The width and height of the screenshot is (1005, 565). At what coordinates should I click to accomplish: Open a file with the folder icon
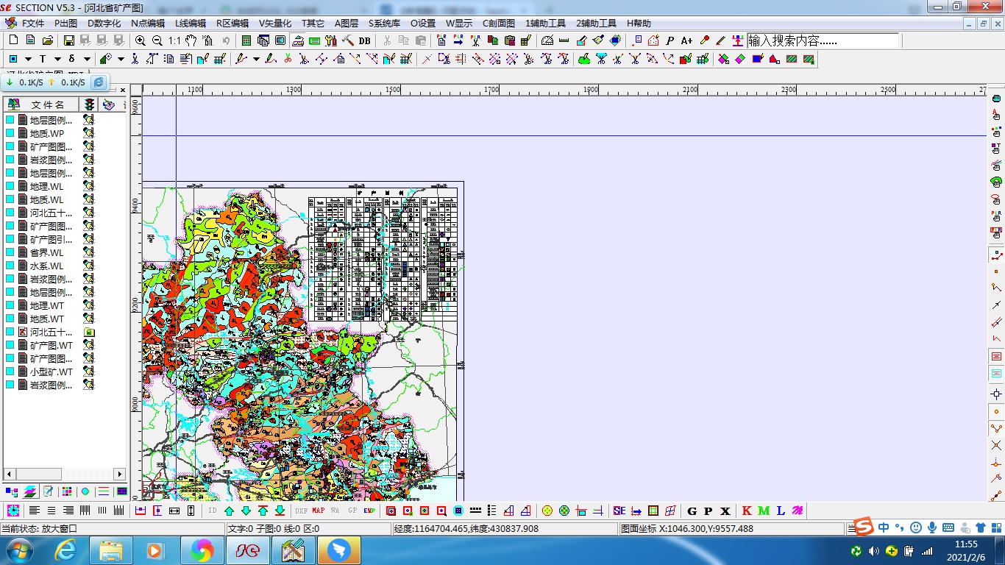point(48,40)
